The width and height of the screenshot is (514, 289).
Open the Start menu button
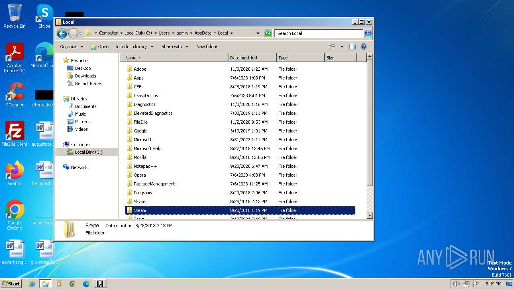(x=11, y=284)
